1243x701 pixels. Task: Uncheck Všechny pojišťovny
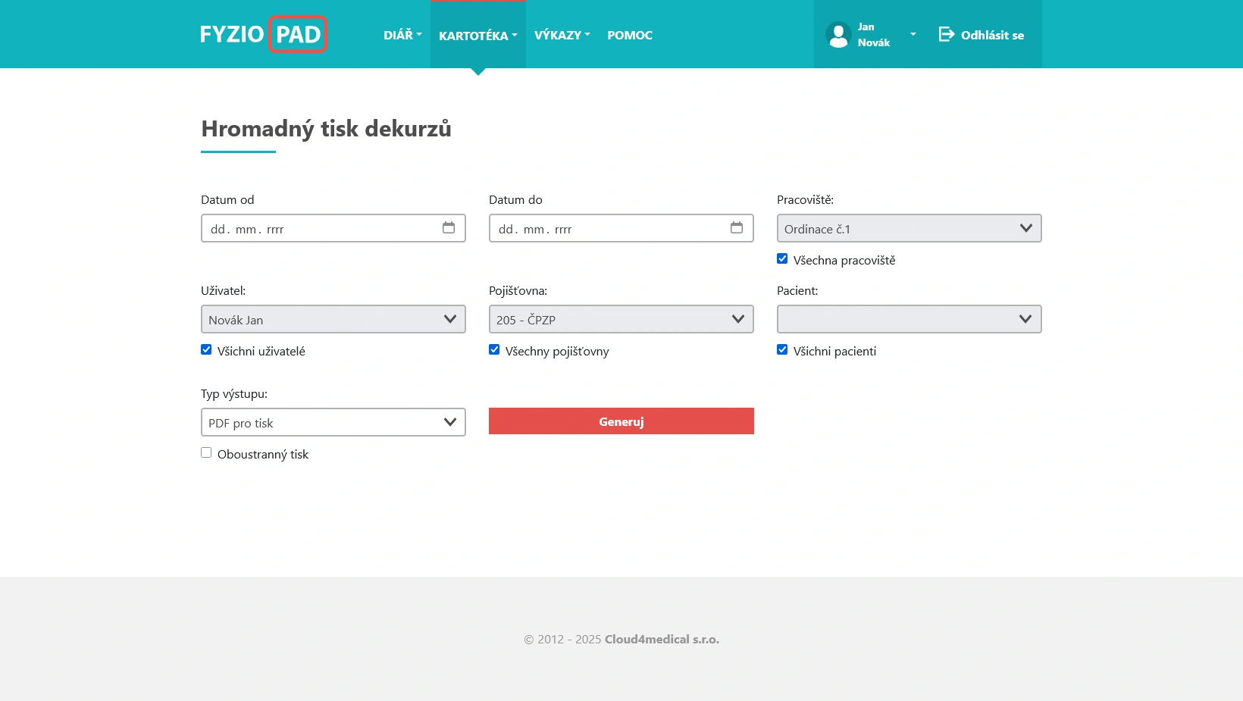[494, 349]
